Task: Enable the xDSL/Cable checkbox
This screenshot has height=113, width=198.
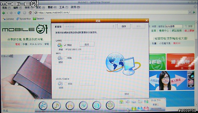Action: click(x=66, y=84)
